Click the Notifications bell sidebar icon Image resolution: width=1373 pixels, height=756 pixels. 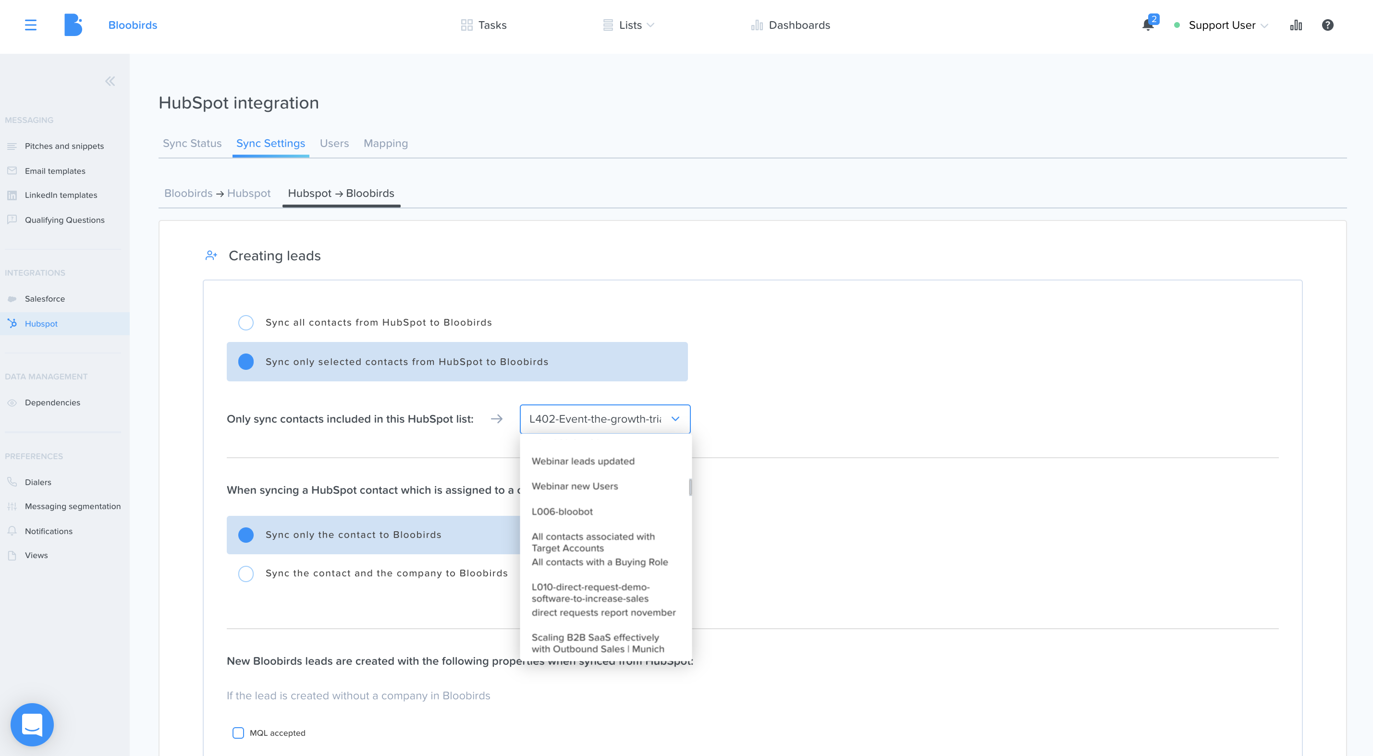[x=12, y=531]
